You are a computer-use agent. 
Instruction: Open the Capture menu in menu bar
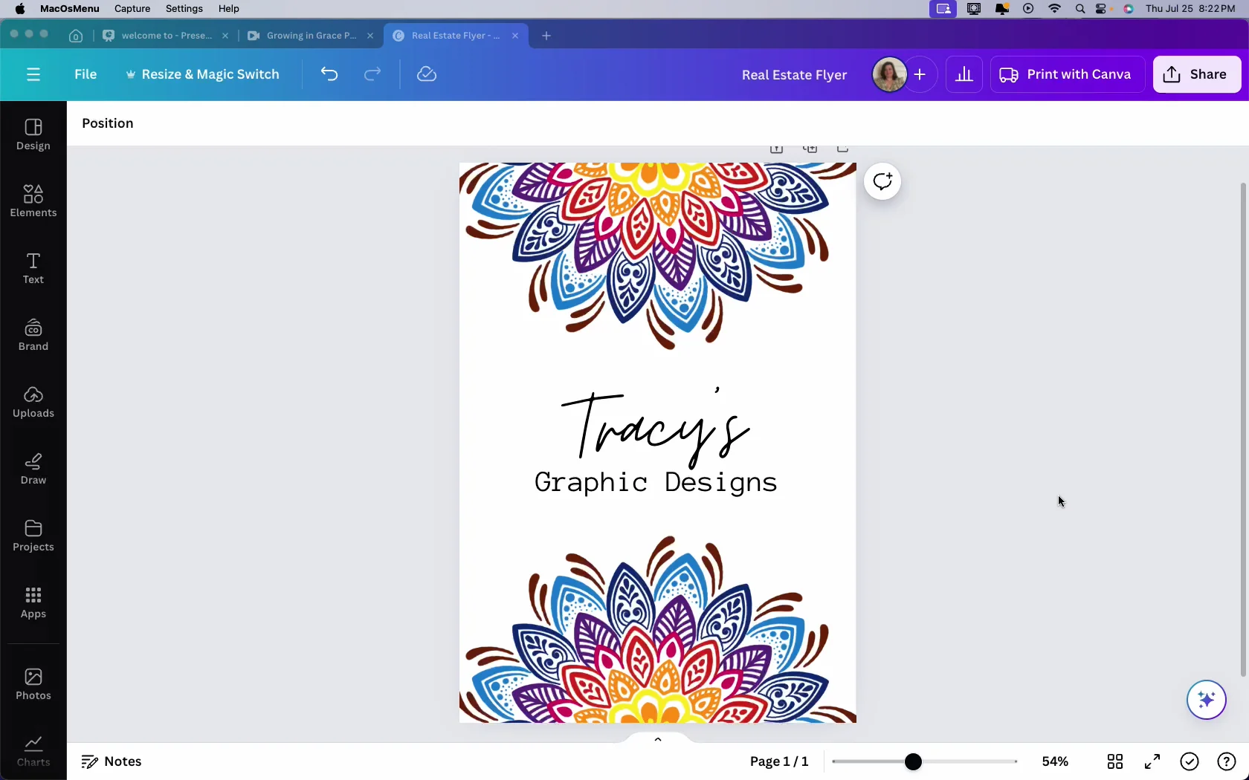[132, 8]
